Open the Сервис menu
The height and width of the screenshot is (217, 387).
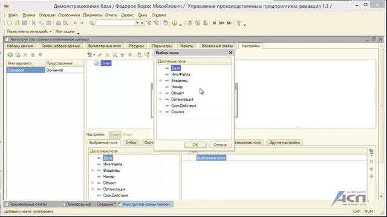[x=128, y=15]
